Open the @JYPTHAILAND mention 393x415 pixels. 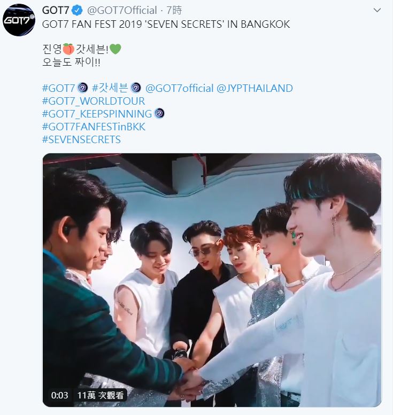[x=255, y=88]
